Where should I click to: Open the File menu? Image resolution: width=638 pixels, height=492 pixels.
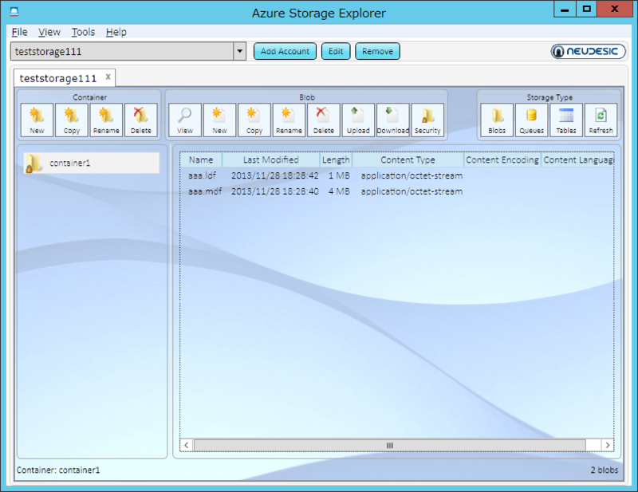point(19,32)
